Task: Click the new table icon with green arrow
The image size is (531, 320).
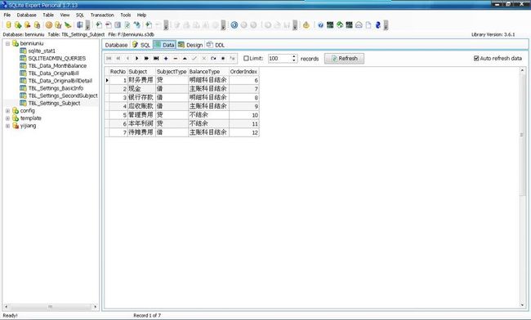Action: (x=99, y=25)
